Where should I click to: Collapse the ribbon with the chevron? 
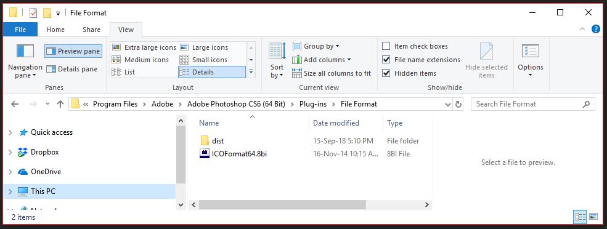(x=582, y=29)
